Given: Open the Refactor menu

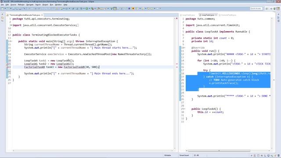Looking at the screenshot, I should (21, 5).
